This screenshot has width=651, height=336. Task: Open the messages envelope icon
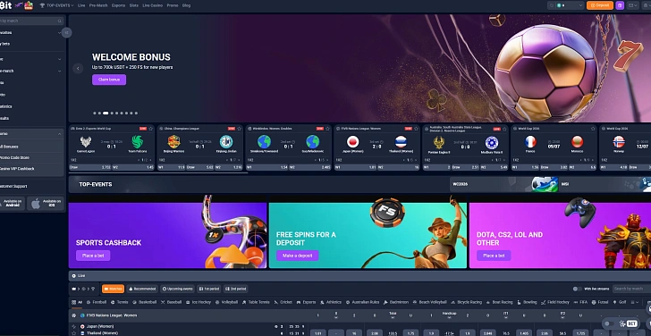tap(632, 5)
